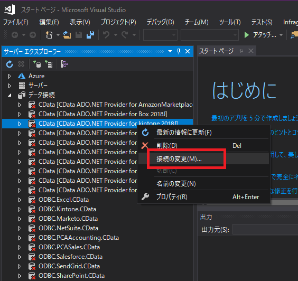Choose 削除(D) in context menu
The height and width of the screenshot is (281, 298).
[x=203, y=146]
